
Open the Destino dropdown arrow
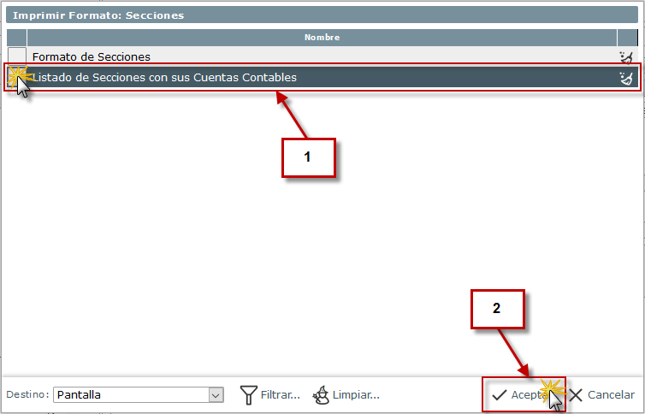(x=216, y=395)
